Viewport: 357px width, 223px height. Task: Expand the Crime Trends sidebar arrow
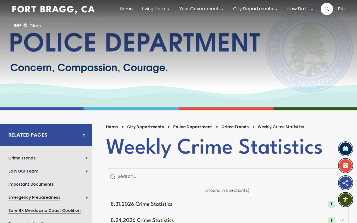pos(87,158)
